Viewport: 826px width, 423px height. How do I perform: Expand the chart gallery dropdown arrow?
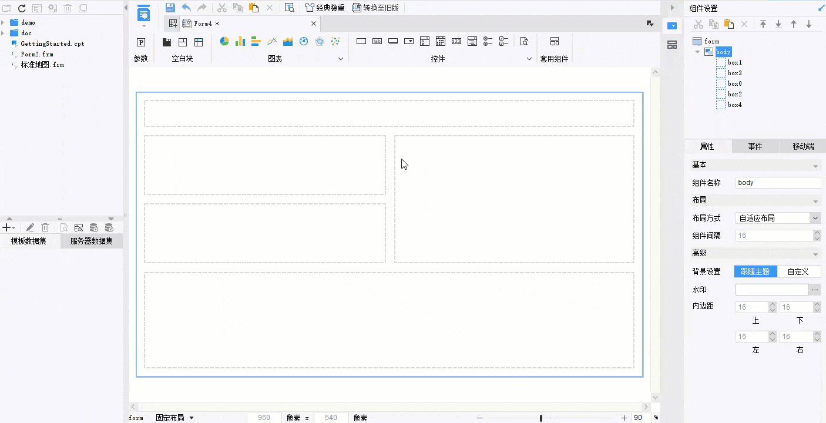tap(340, 59)
